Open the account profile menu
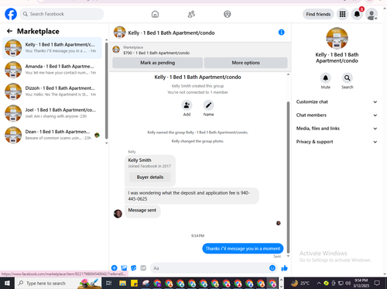 click(x=372, y=14)
